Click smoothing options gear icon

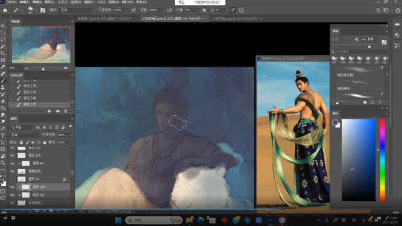click(x=204, y=10)
